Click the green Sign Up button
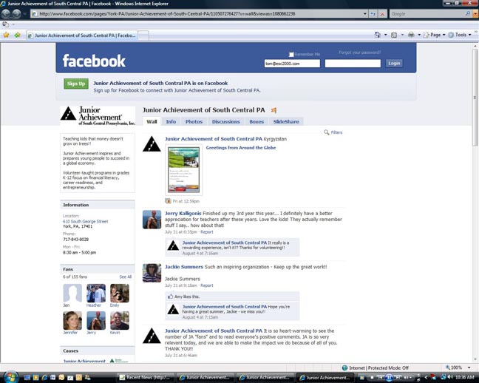The height and width of the screenshot is (383, 479). (76, 84)
